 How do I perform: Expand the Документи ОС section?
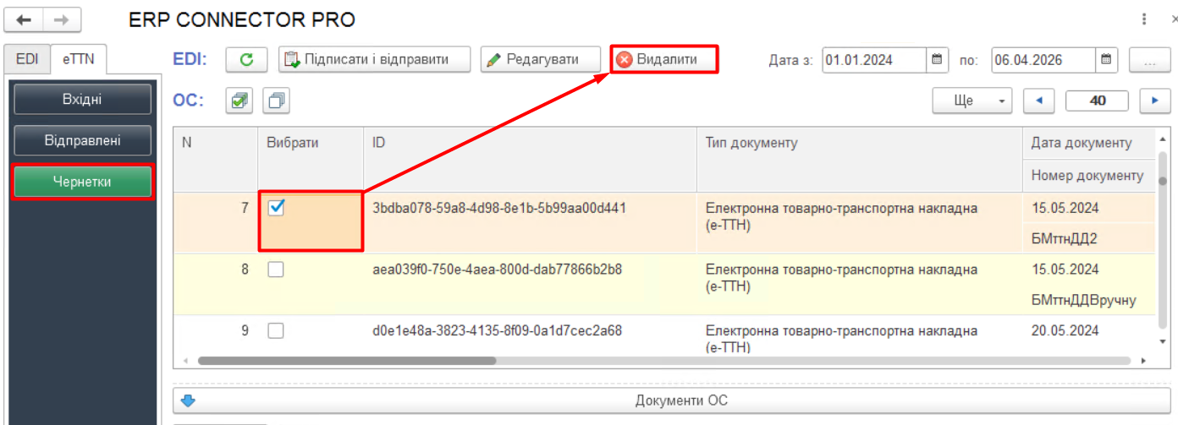(671, 400)
